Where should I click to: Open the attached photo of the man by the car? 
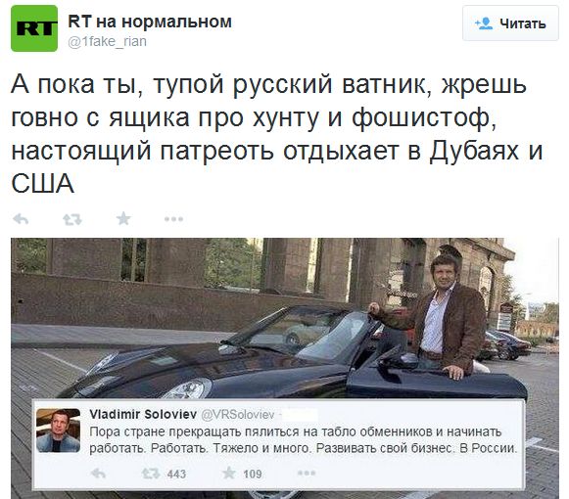(284, 318)
